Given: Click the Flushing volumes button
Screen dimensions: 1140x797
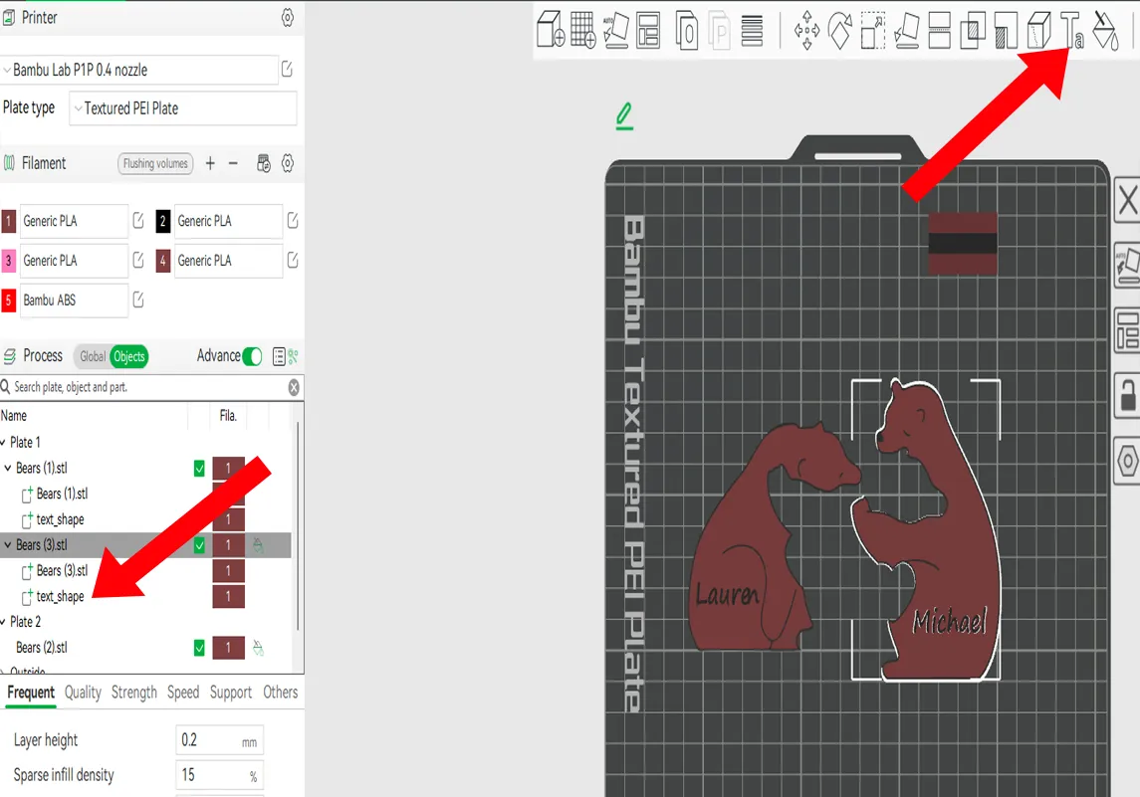Looking at the screenshot, I should click(155, 163).
